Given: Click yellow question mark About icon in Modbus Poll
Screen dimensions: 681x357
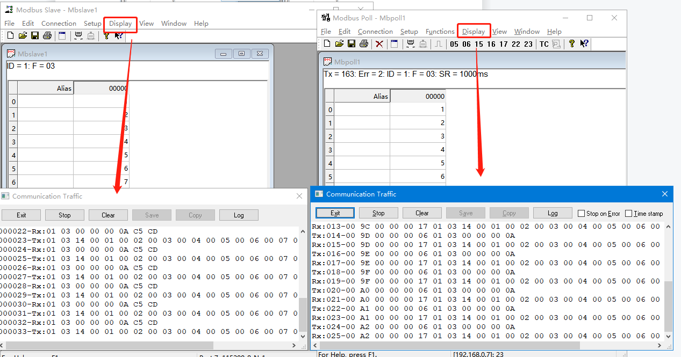Looking at the screenshot, I should point(571,44).
